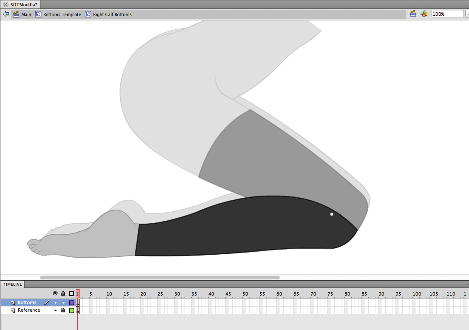Toggle visibility dot of Bottoms layer
Screen dimensions: 469x330
(55, 303)
